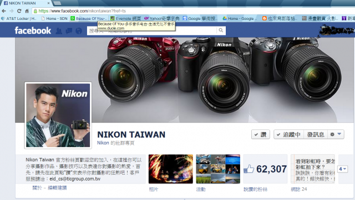Image resolution: width=355 pixels, height=200 pixels.
Task: Follow the Nikon link under title
Action: click(x=103, y=143)
